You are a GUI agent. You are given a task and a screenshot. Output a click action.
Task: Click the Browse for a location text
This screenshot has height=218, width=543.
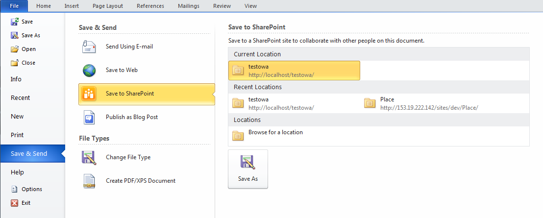(x=275, y=132)
